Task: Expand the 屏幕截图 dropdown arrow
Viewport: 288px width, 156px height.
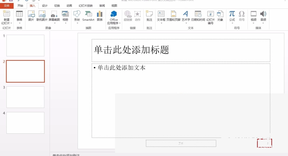Action: tap(54, 23)
